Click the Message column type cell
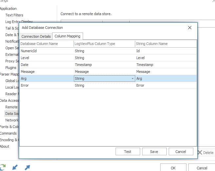The image size is (215, 171). pos(104,72)
